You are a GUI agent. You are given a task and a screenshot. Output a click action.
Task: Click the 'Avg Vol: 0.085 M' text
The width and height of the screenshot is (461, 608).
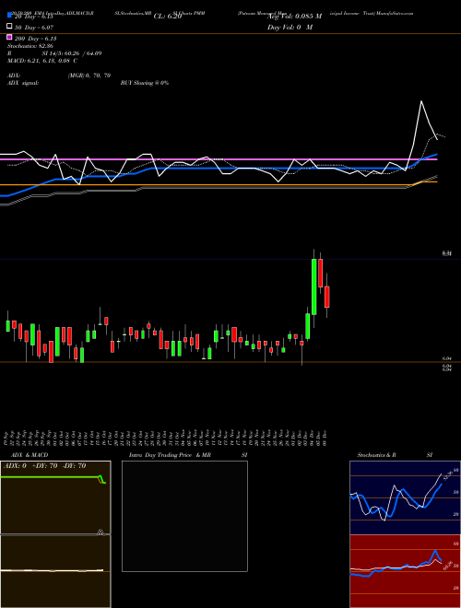[x=294, y=17]
